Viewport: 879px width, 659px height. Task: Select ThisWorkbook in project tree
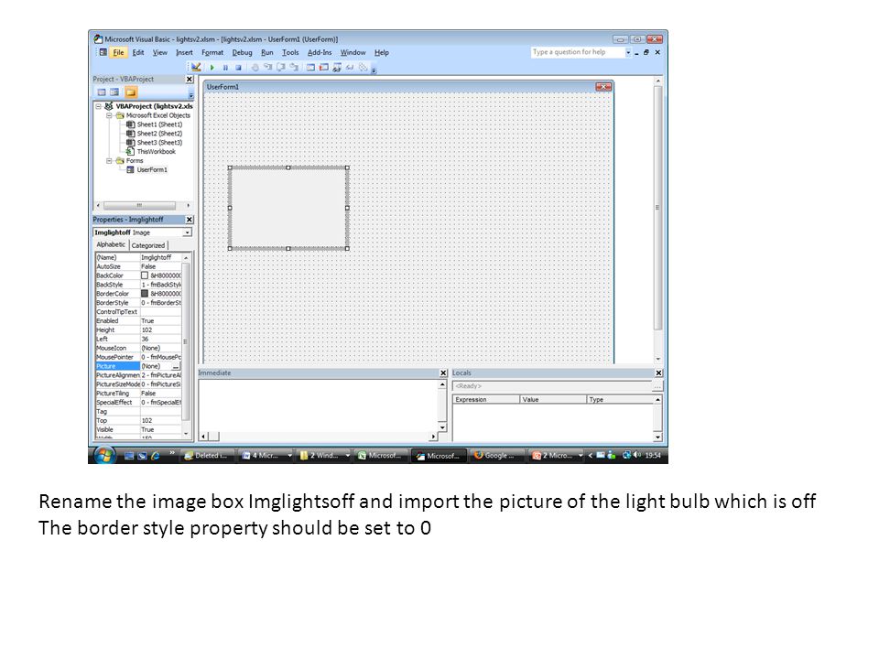point(156,151)
